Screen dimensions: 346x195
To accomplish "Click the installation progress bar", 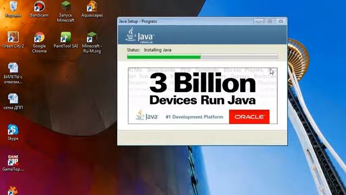I will (202, 57).
